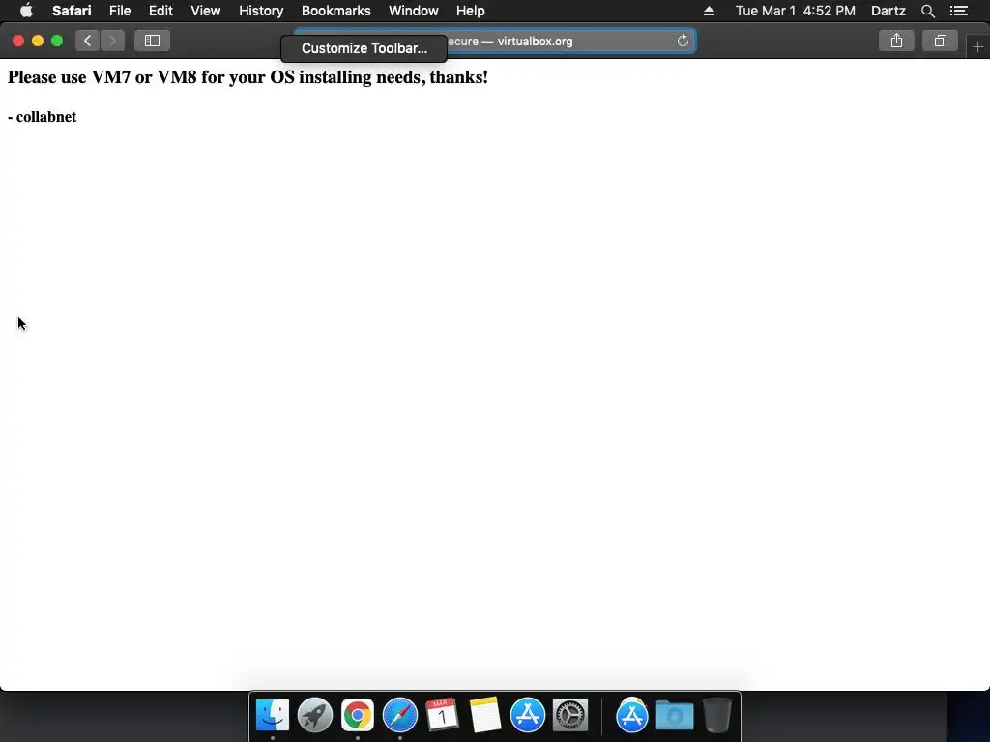Open the View menu
Image resolution: width=990 pixels, height=742 pixels.
(205, 11)
